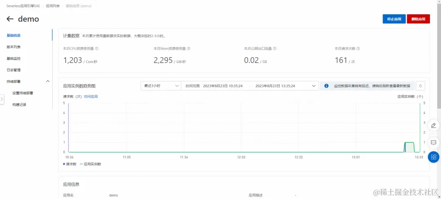Image resolution: width=441 pixels, height=199 pixels.
Task: Click the 13:33 axis label
Action: point(419,157)
